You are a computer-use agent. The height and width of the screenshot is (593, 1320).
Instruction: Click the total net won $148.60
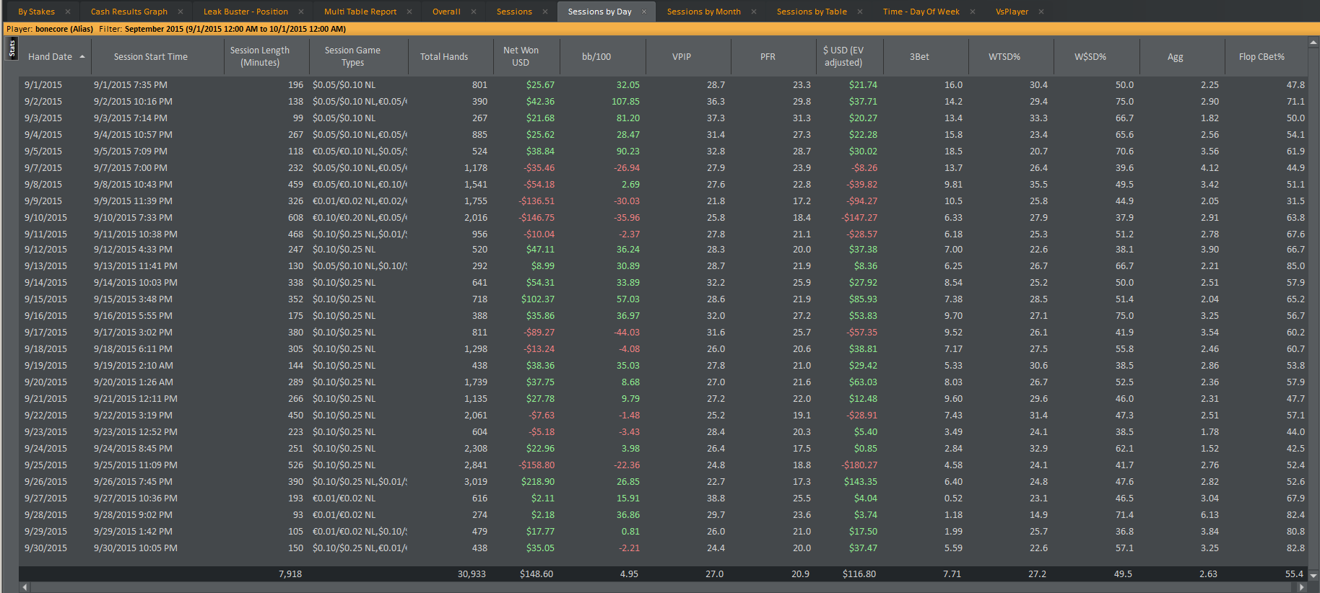pyautogui.click(x=537, y=574)
